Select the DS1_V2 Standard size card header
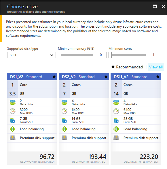Viewport: 167px width, 169px height. pyautogui.click(x=32, y=77)
